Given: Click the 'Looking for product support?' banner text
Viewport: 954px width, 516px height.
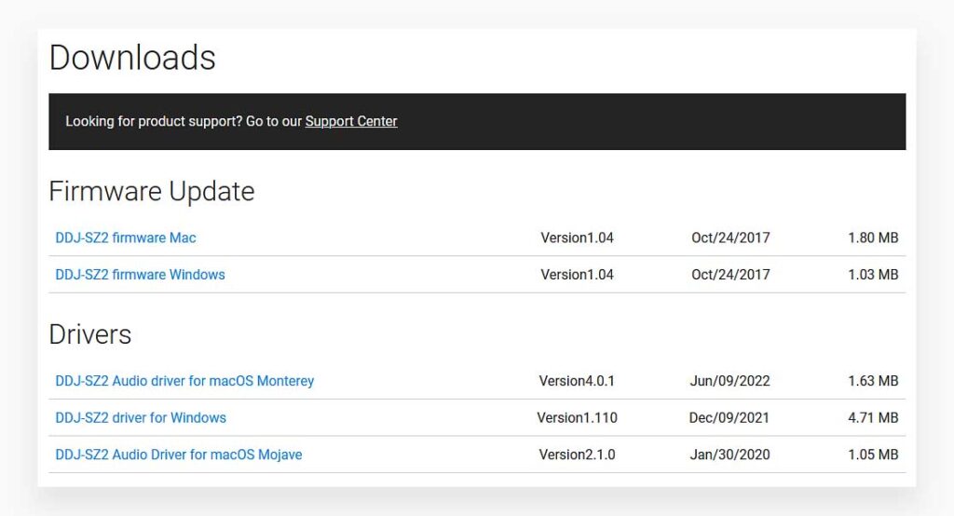Looking at the screenshot, I should click(x=154, y=121).
